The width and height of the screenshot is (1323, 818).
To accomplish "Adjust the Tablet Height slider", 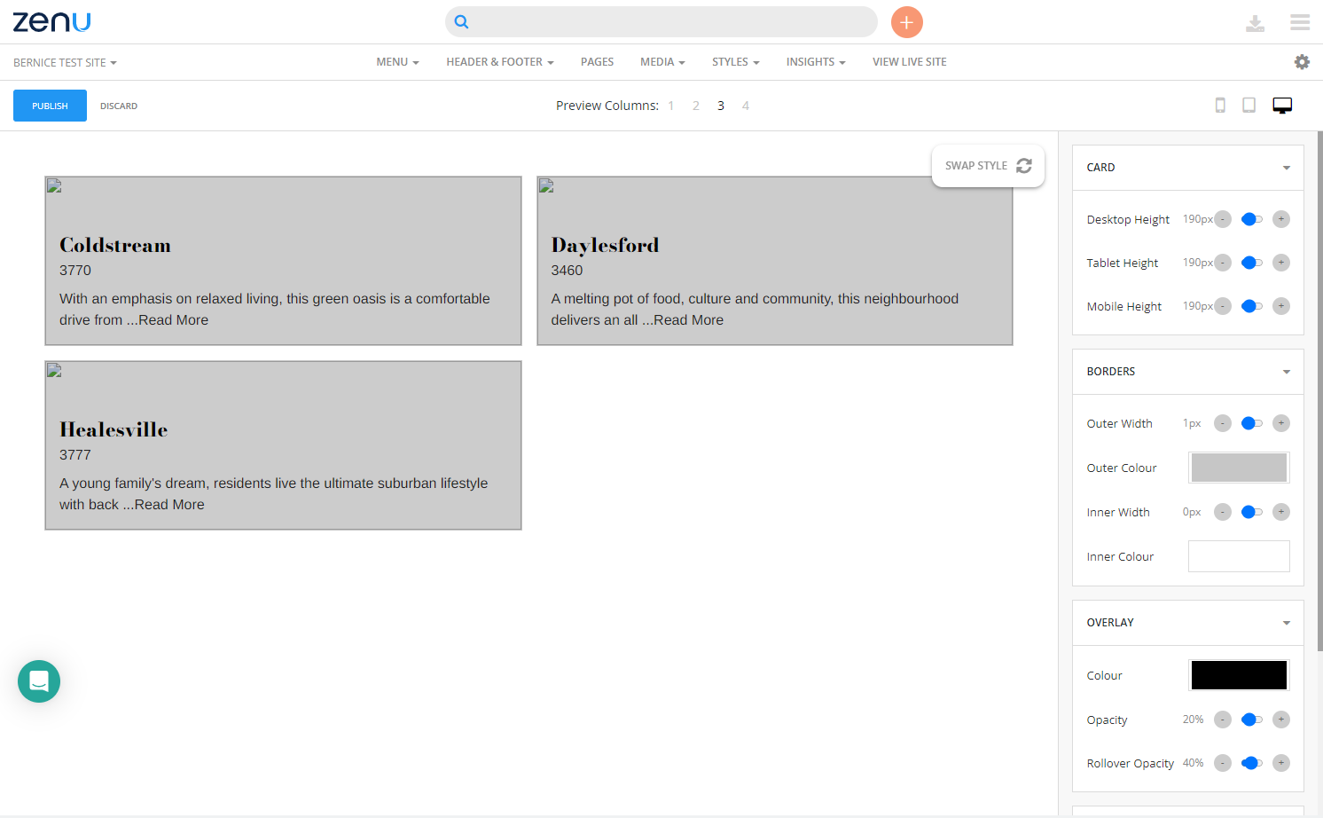I will (x=1252, y=263).
